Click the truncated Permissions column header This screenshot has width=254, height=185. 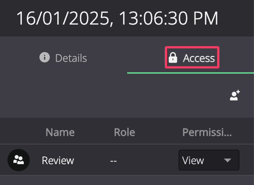click(x=207, y=132)
